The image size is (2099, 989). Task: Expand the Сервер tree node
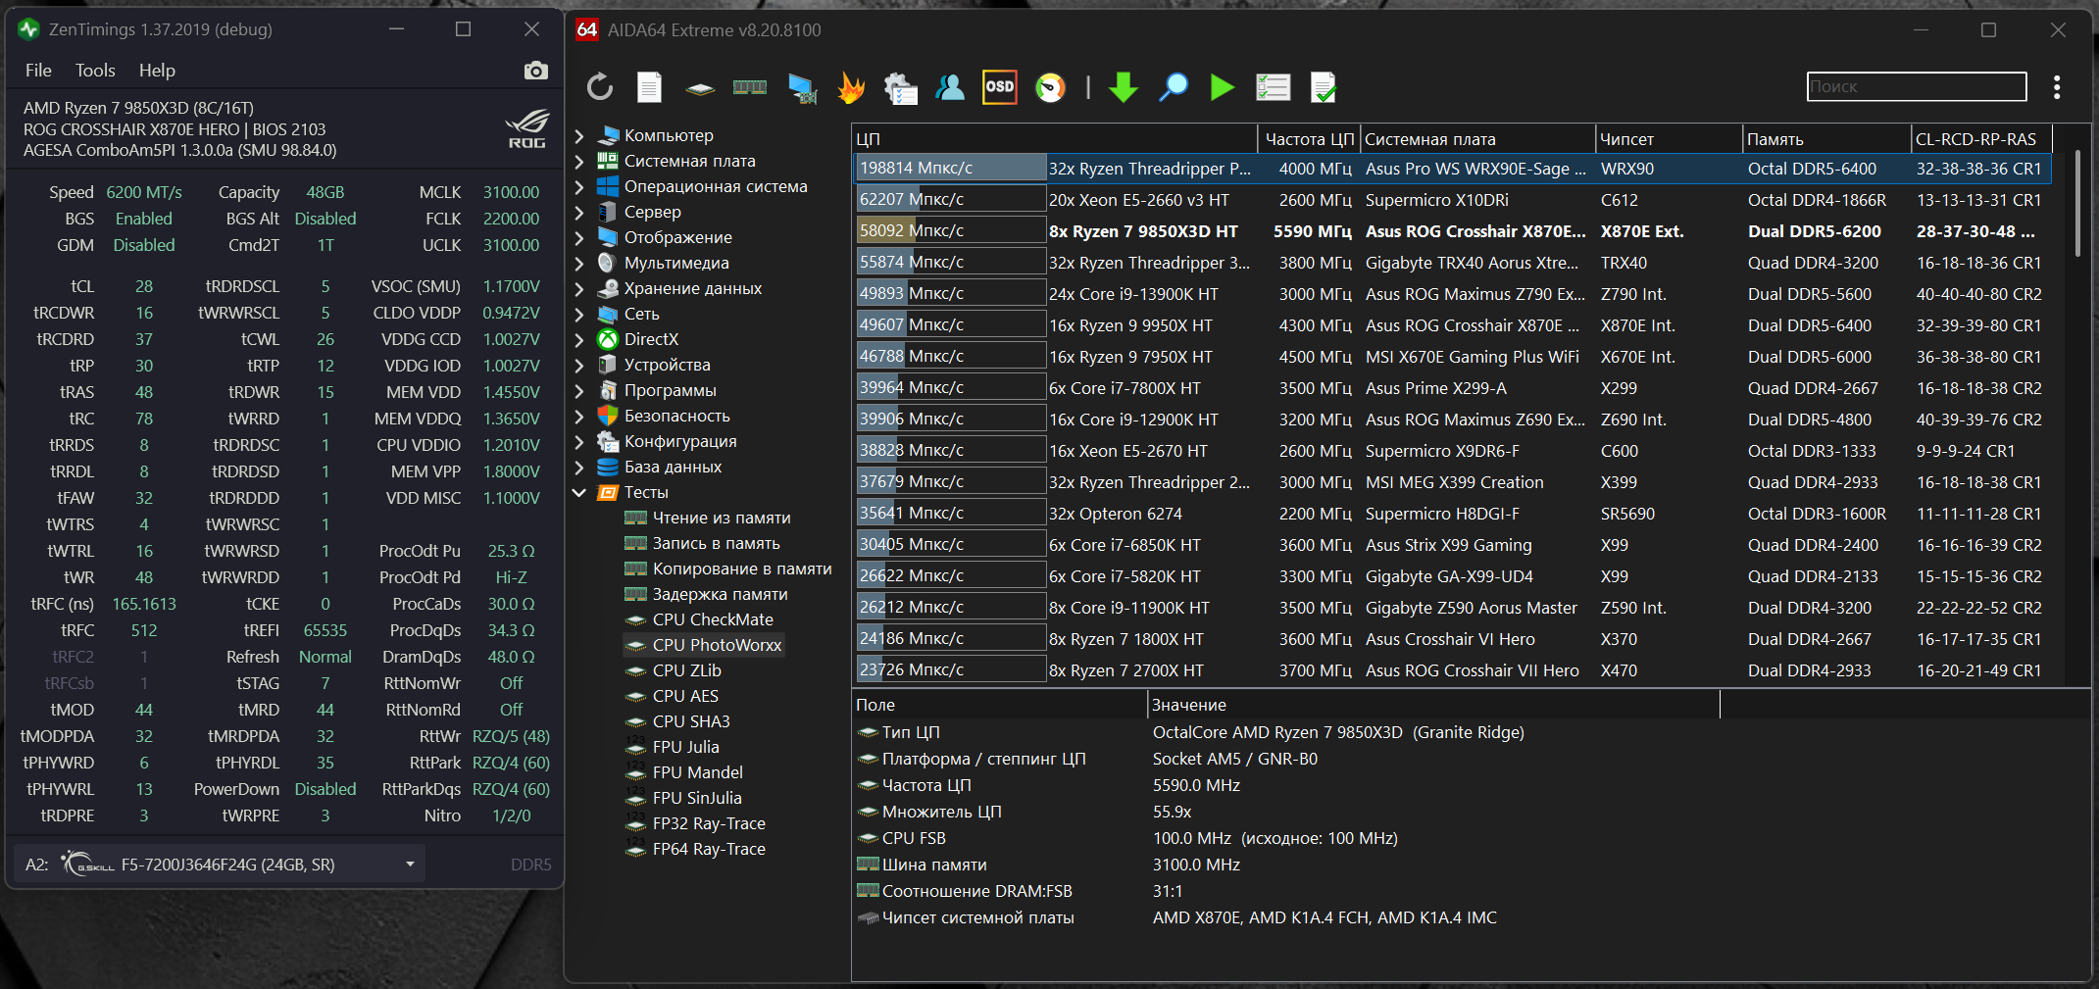[x=579, y=212]
